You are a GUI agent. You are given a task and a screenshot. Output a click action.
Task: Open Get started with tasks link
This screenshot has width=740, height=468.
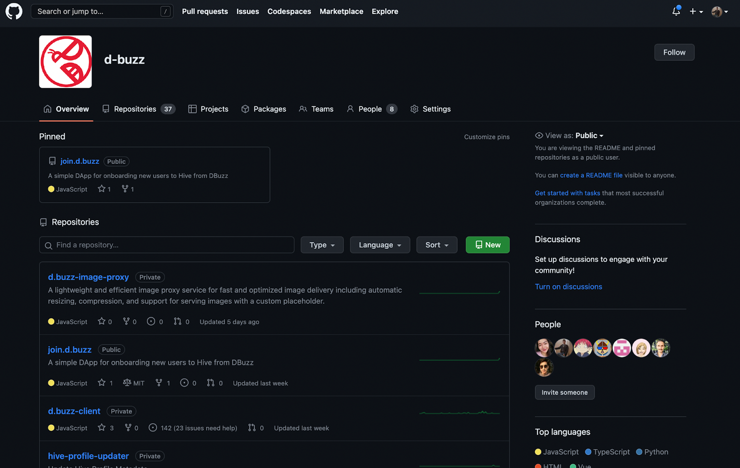[568, 193]
